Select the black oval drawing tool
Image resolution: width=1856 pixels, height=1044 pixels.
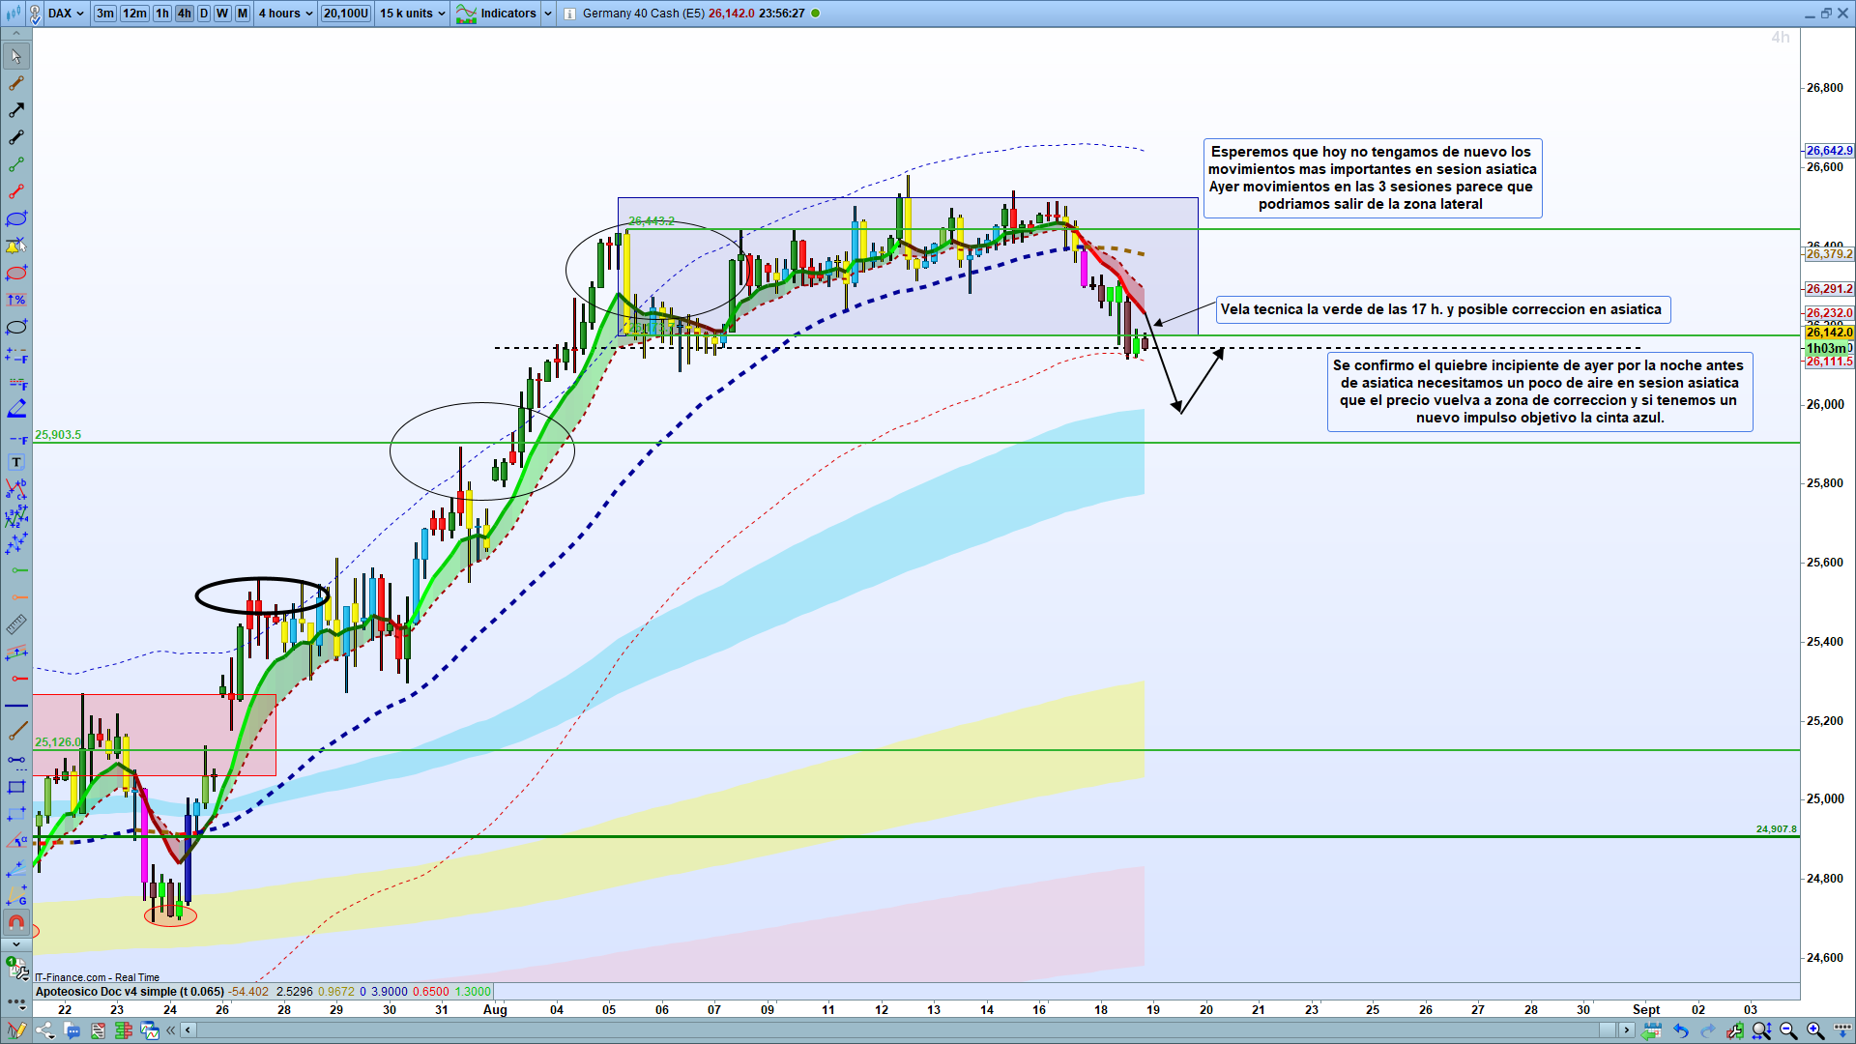point(16,327)
